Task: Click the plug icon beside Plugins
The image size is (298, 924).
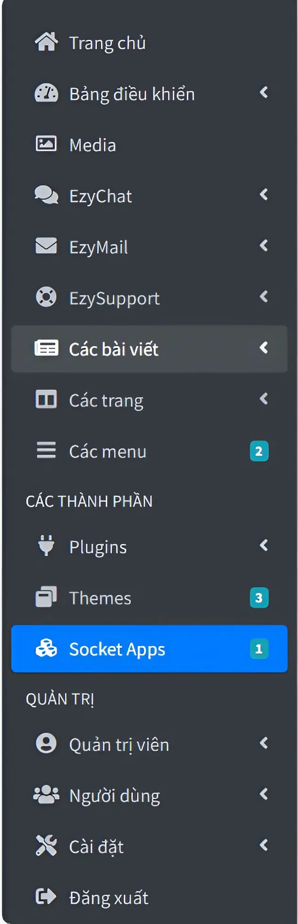Action: 46,546
